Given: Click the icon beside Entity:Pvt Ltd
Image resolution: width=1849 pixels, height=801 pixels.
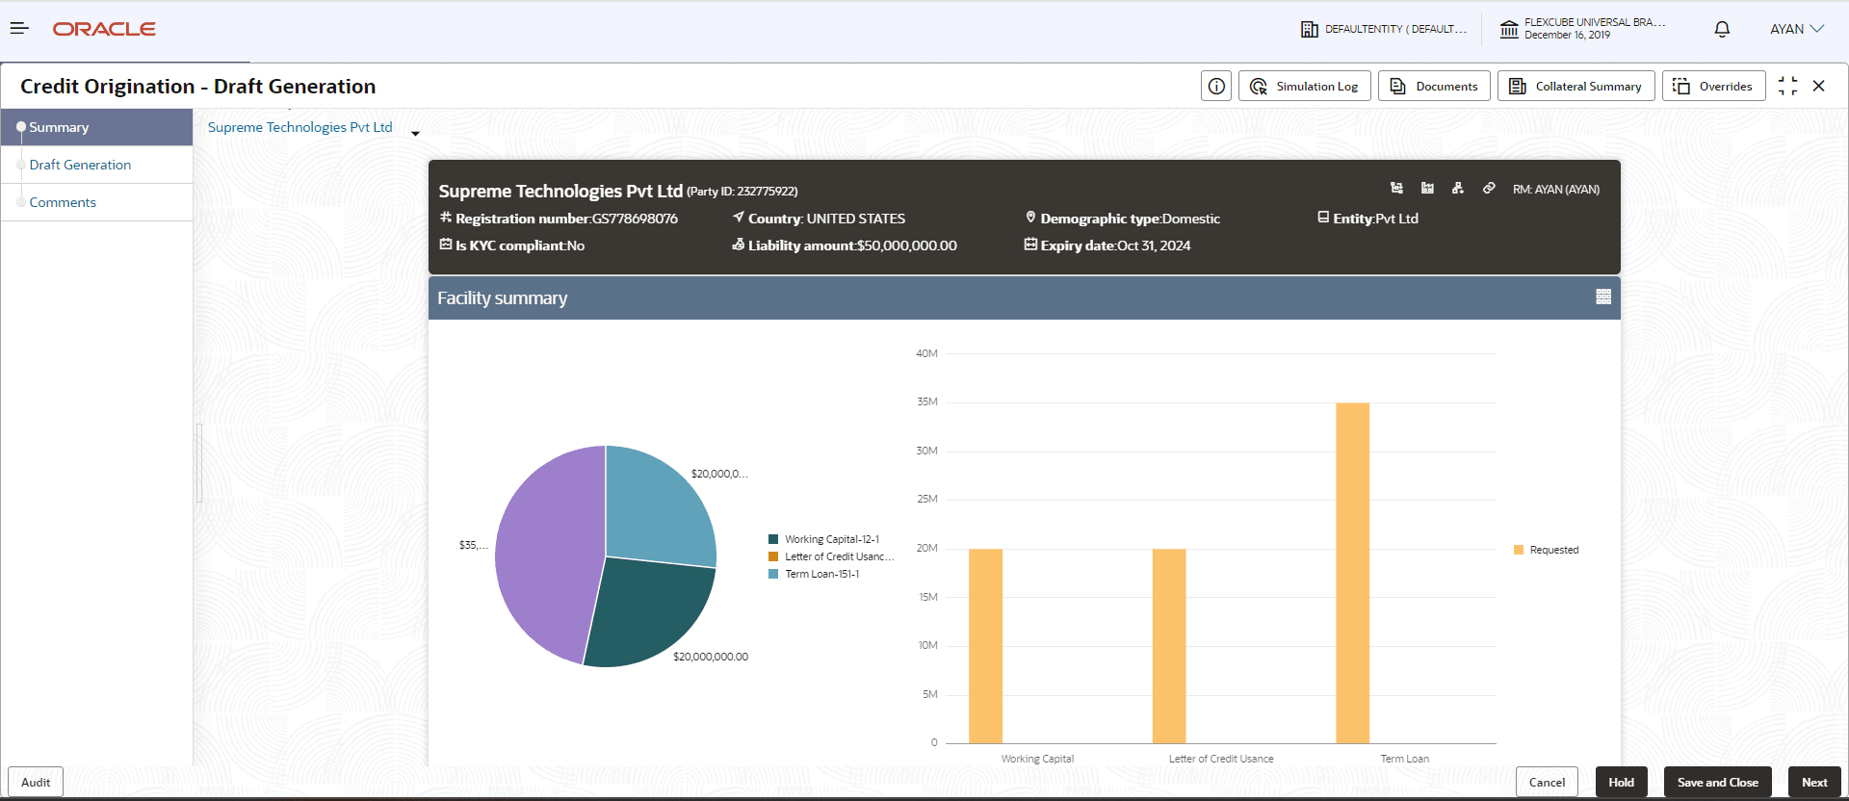Looking at the screenshot, I should tap(1323, 218).
